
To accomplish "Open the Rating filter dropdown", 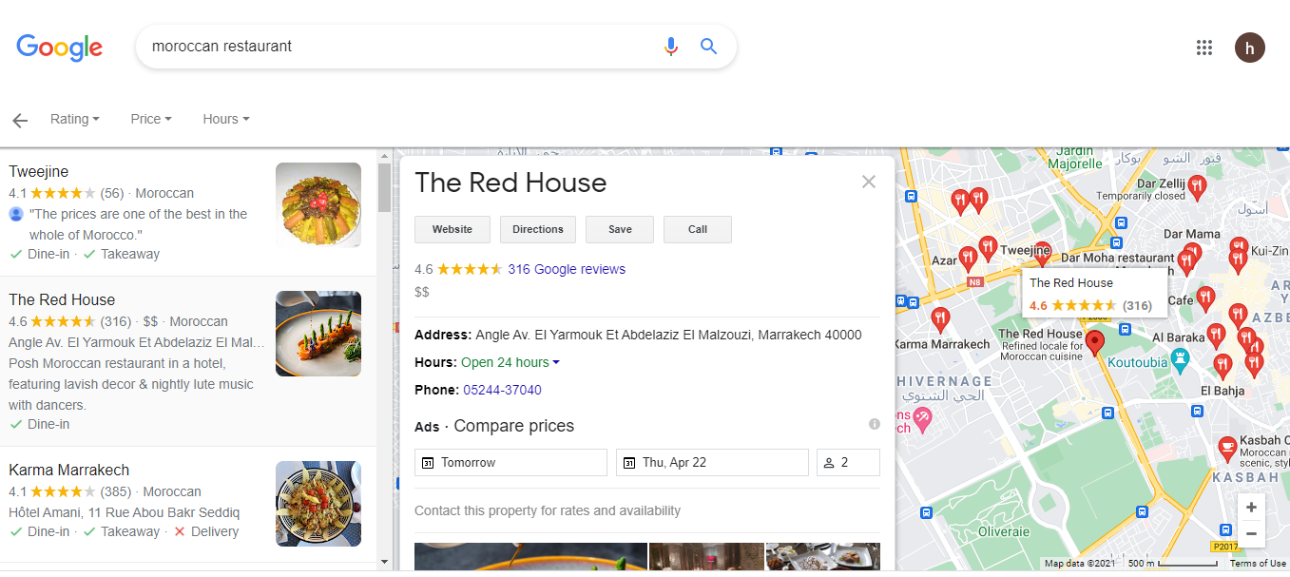I will pyautogui.click(x=75, y=120).
